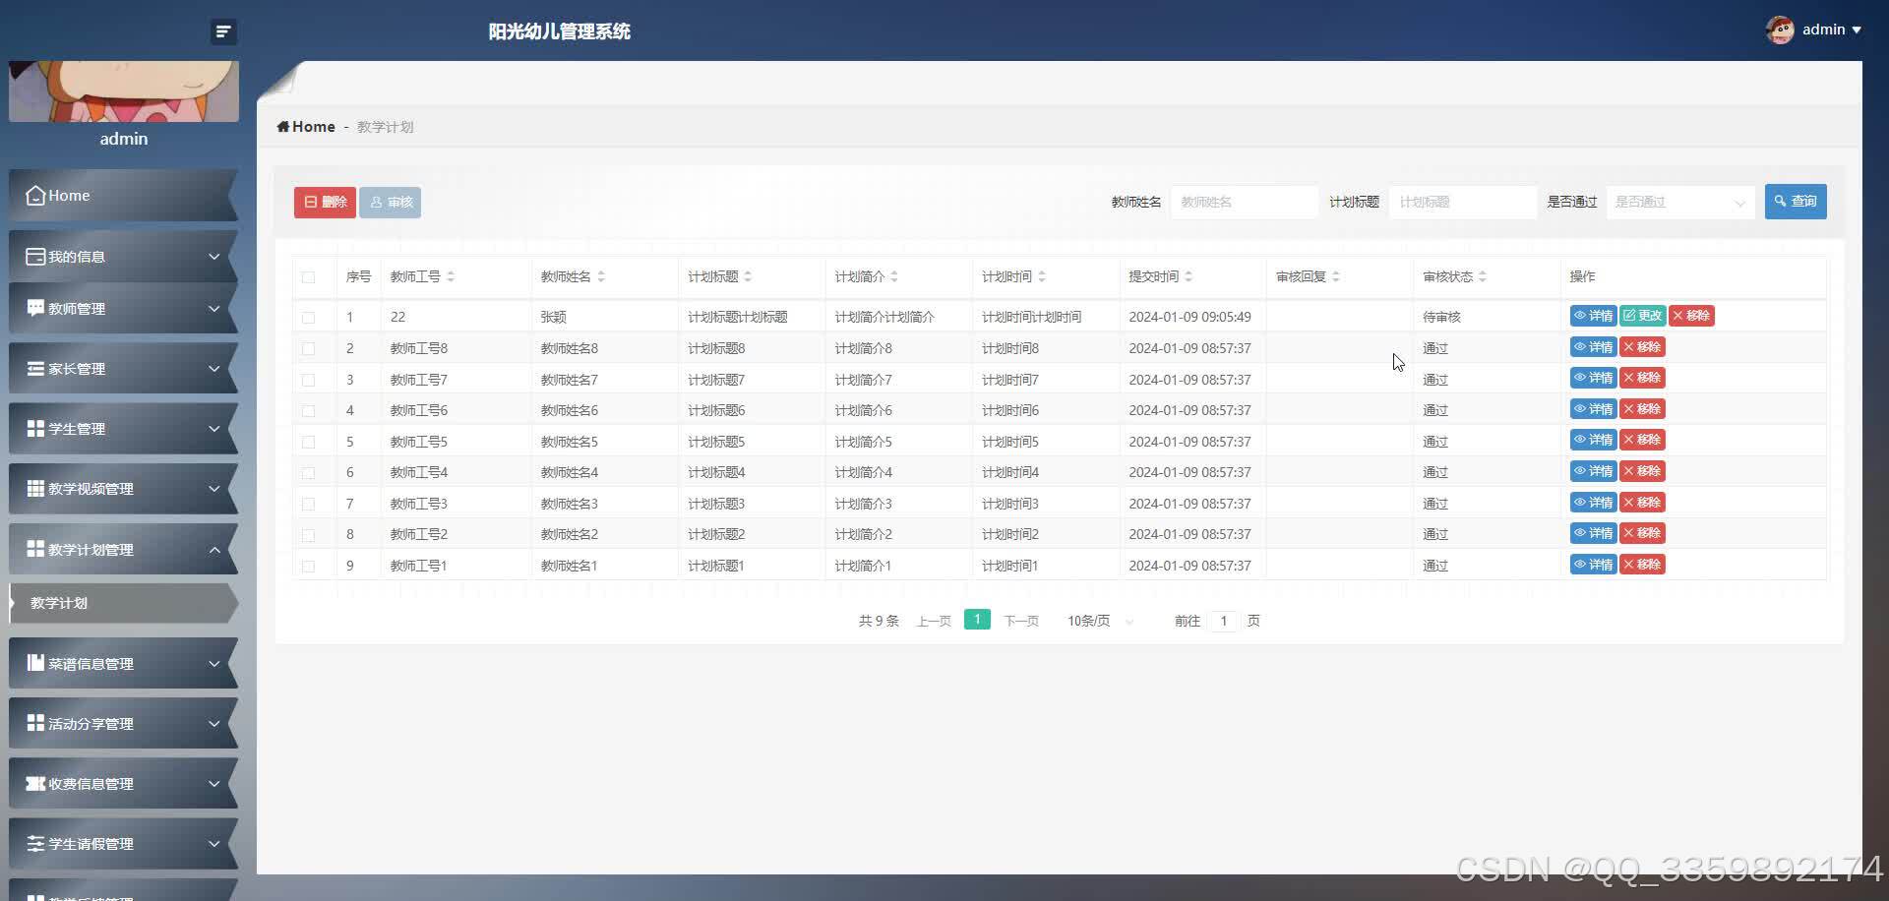Screen dimensions: 1889x901
Task: Select the 教学视频管理 sidebar icon
Action: [34, 488]
